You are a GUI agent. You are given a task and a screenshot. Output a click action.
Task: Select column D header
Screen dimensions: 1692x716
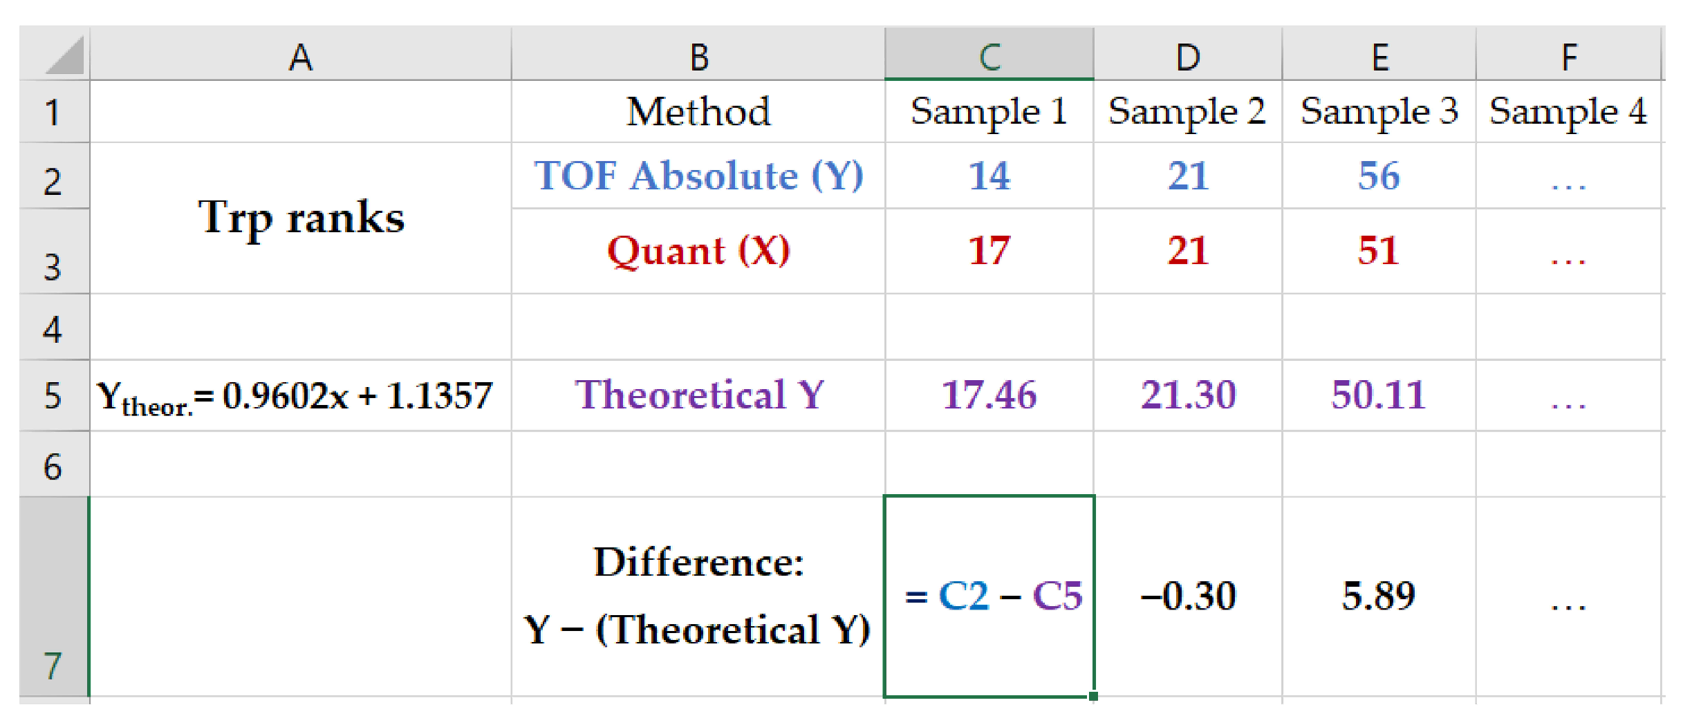[x=1187, y=57]
